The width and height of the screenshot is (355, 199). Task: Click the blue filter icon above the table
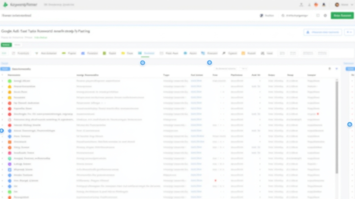point(336,69)
